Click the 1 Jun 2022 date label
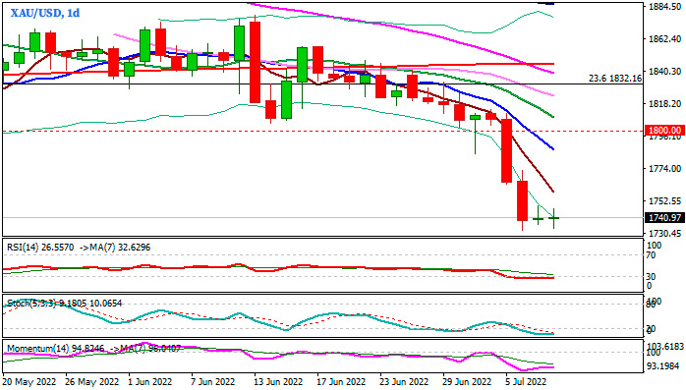686x390 pixels. point(150,382)
